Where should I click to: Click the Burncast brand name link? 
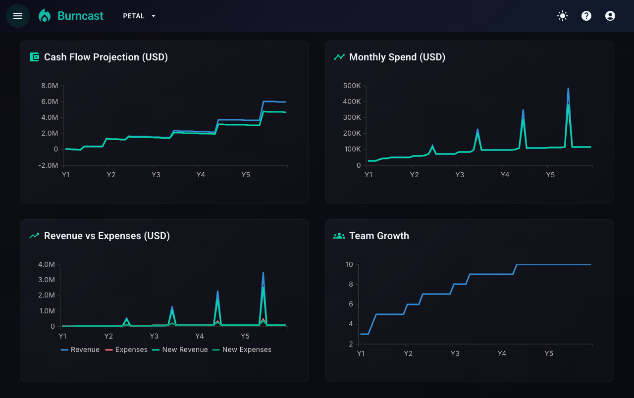[80, 16]
